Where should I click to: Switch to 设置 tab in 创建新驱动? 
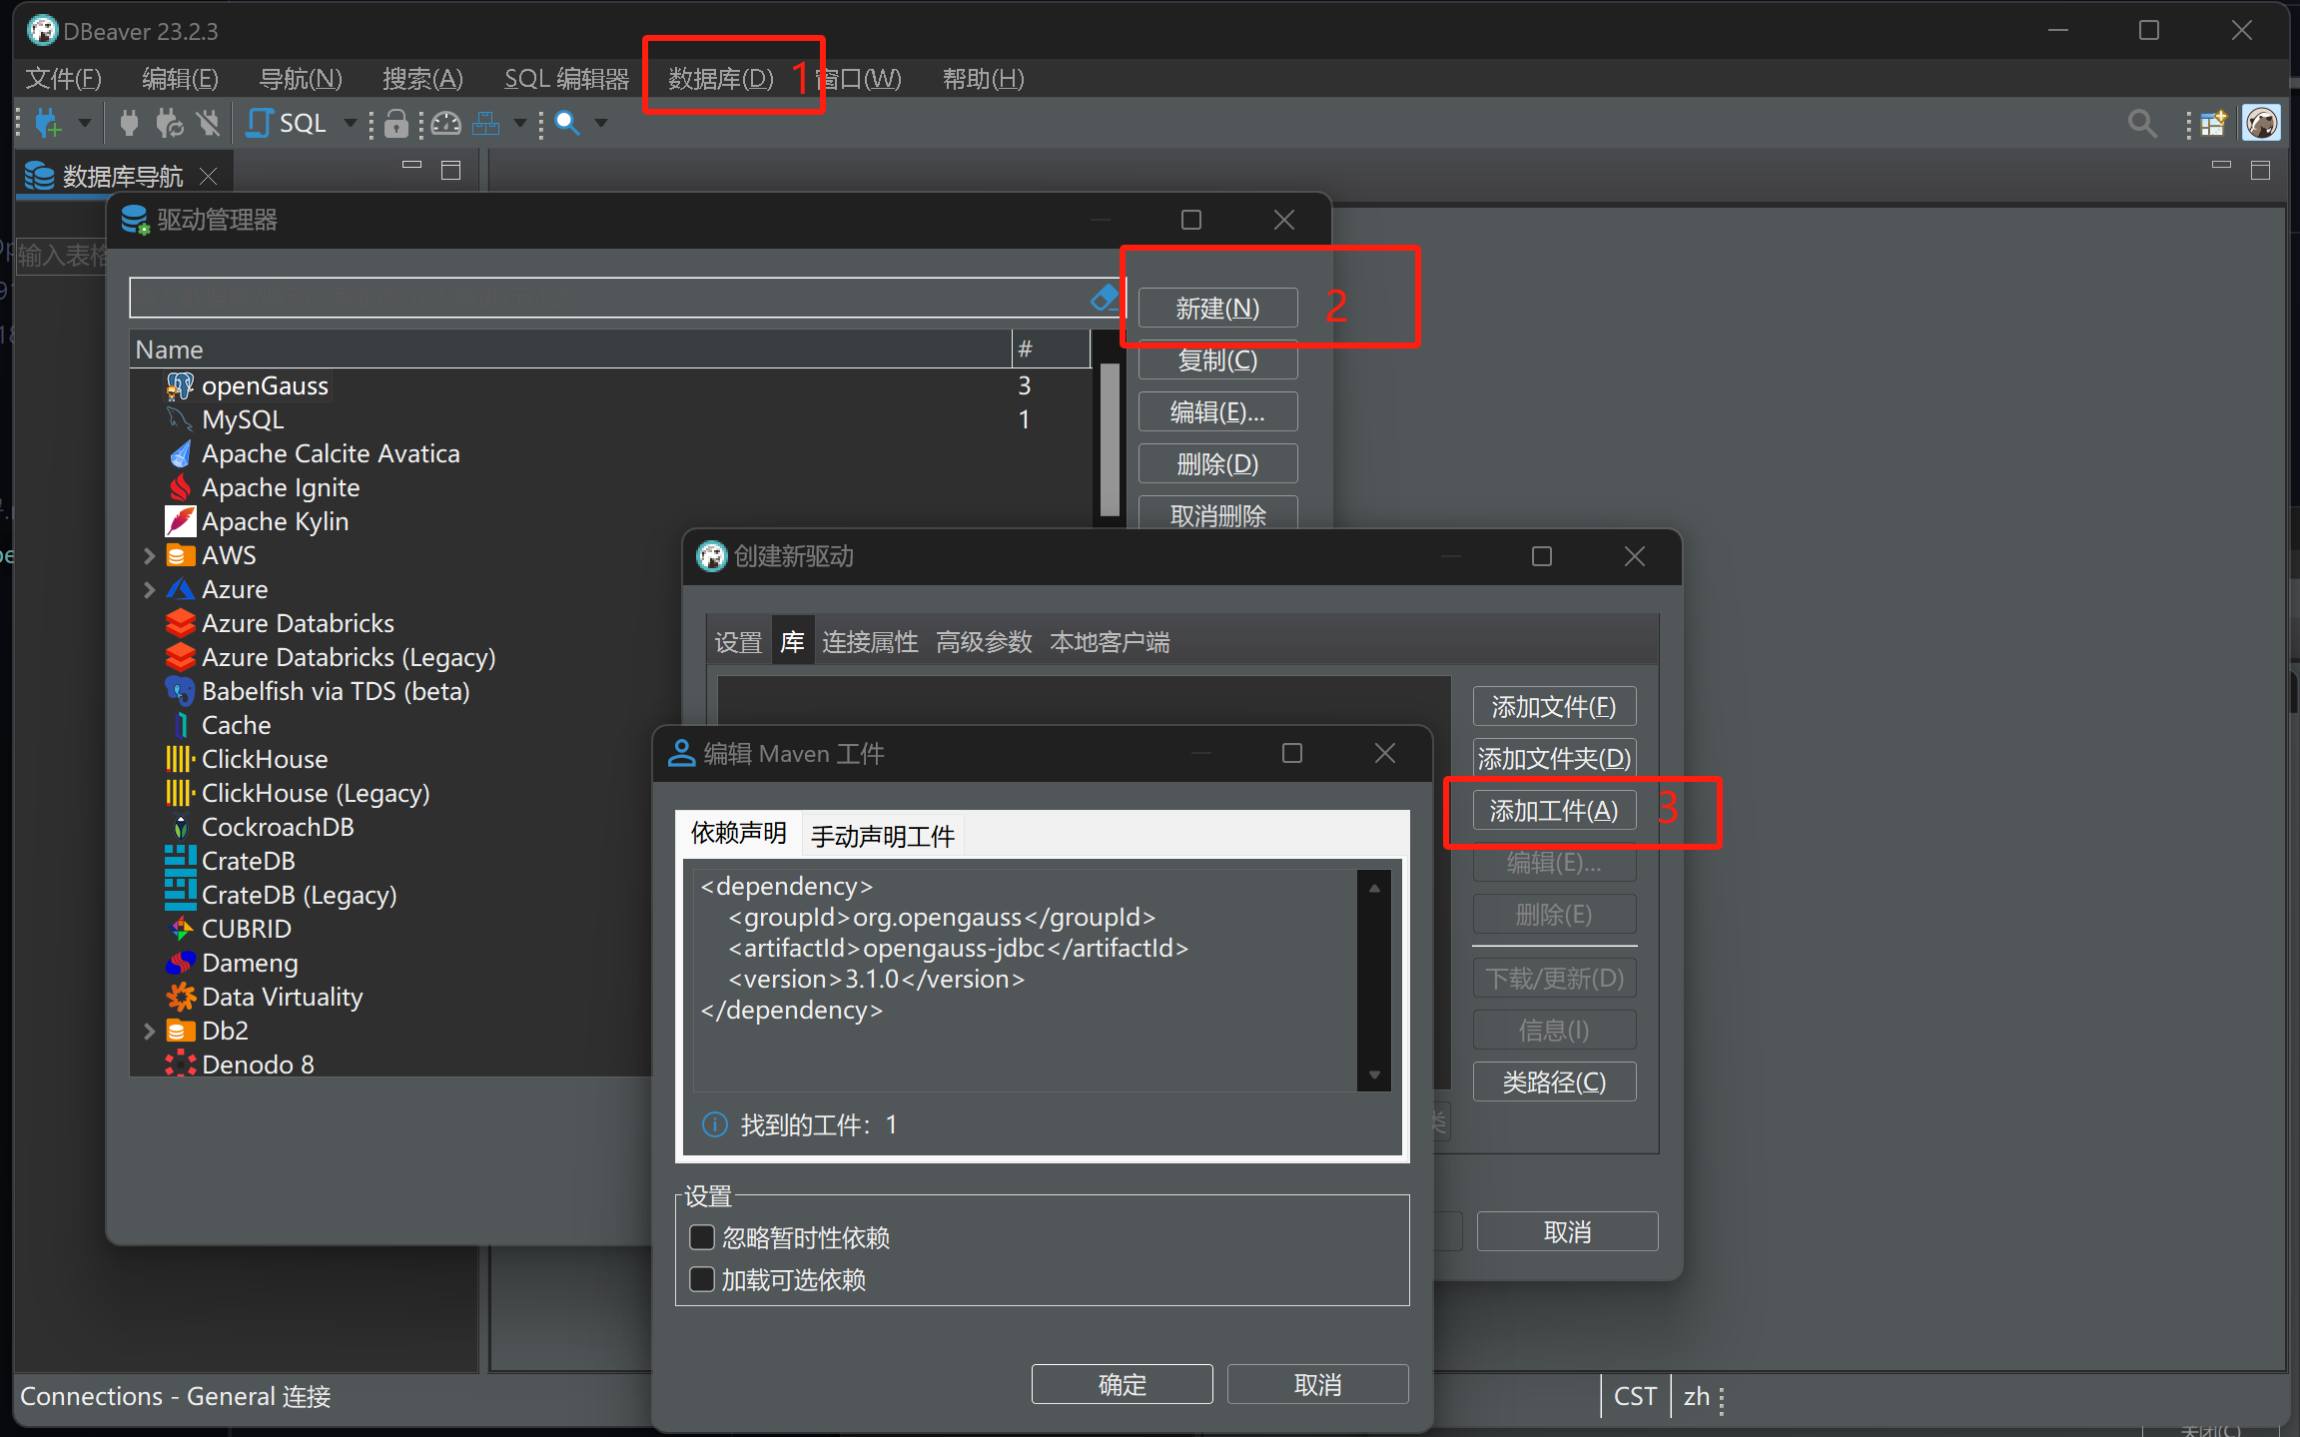coord(738,641)
